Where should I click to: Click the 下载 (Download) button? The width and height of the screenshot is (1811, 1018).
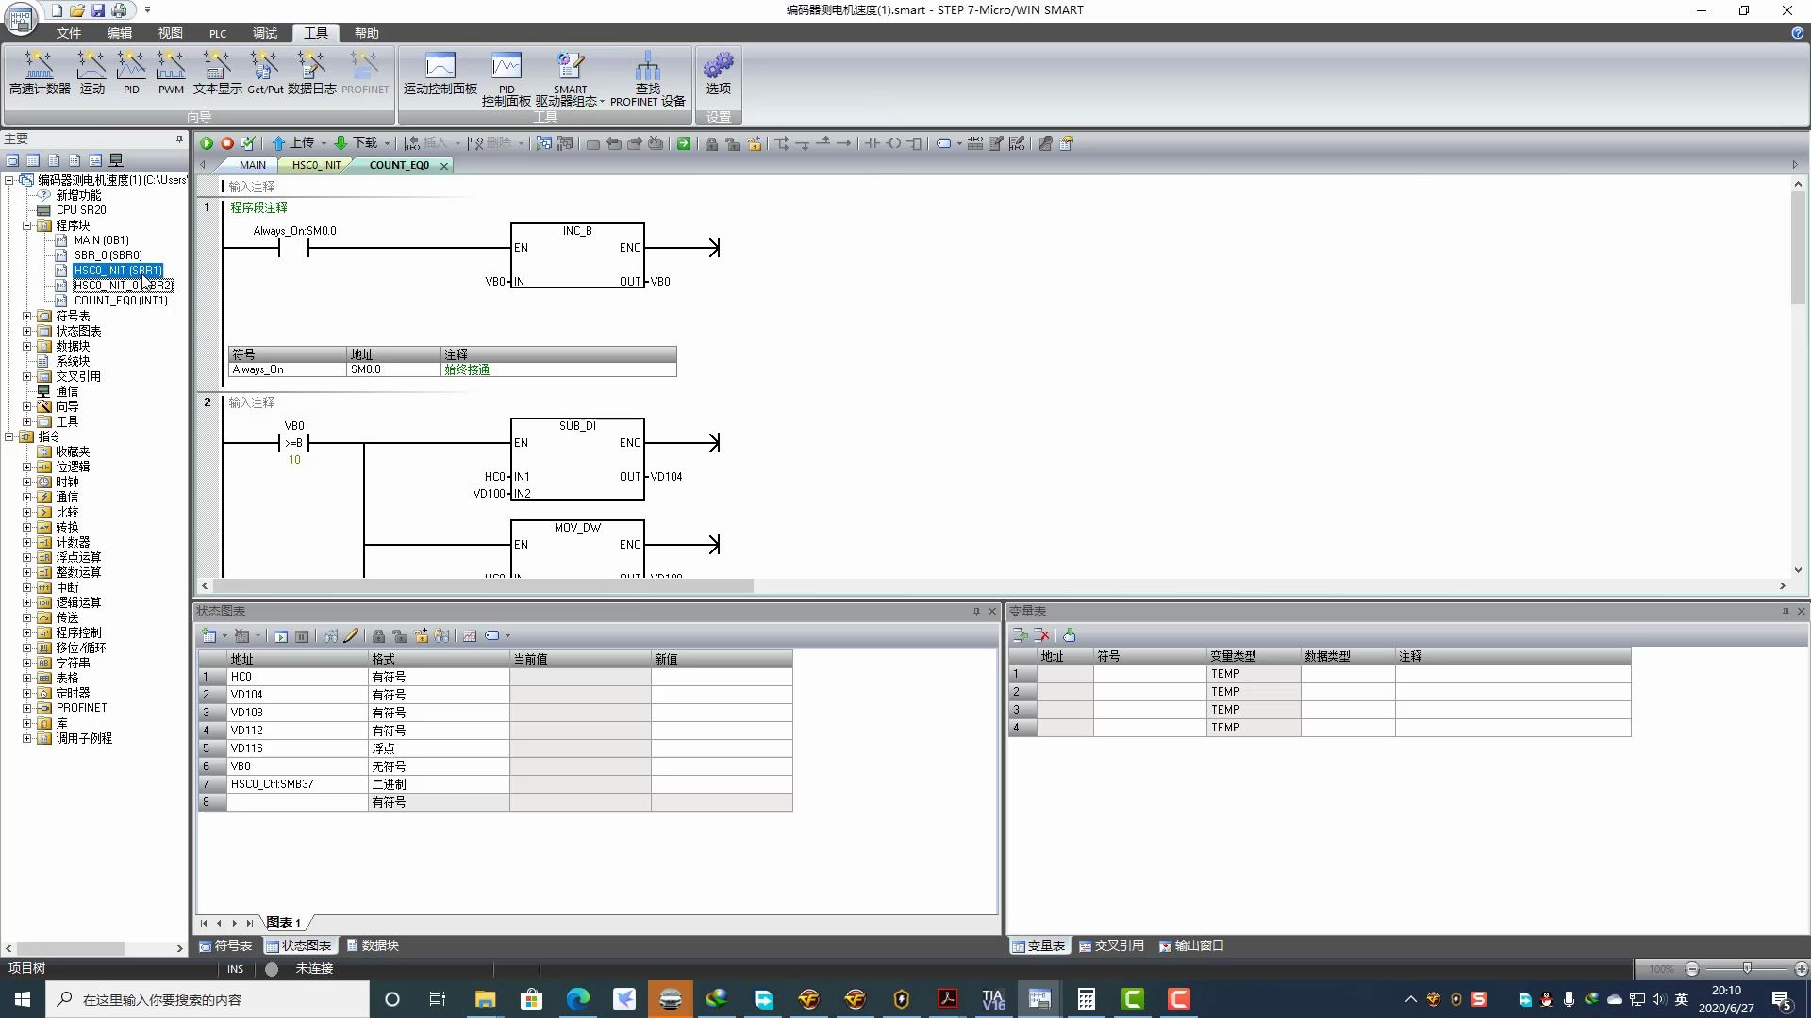point(357,143)
